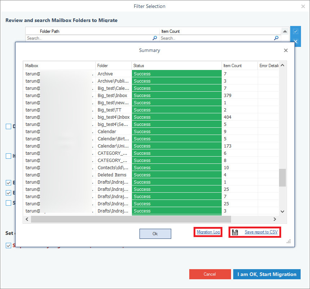The image size is (310, 289).
Task: Close the Summary dialog with X
Action: [x=286, y=51]
